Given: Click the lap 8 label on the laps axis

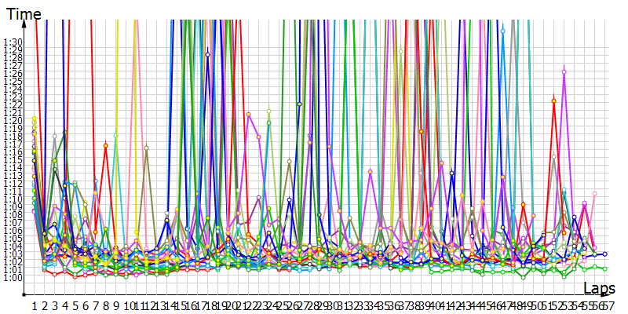Looking at the screenshot, I should pyautogui.click(x=105, y=305).
